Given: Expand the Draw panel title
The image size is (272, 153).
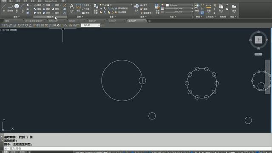Looking at the screenshot, I should tap(17, 17).
